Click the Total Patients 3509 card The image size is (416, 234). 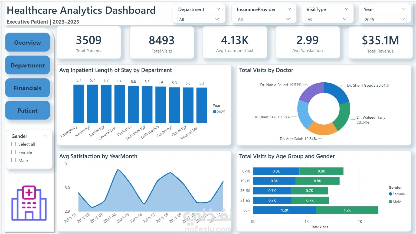pos(89,43)
